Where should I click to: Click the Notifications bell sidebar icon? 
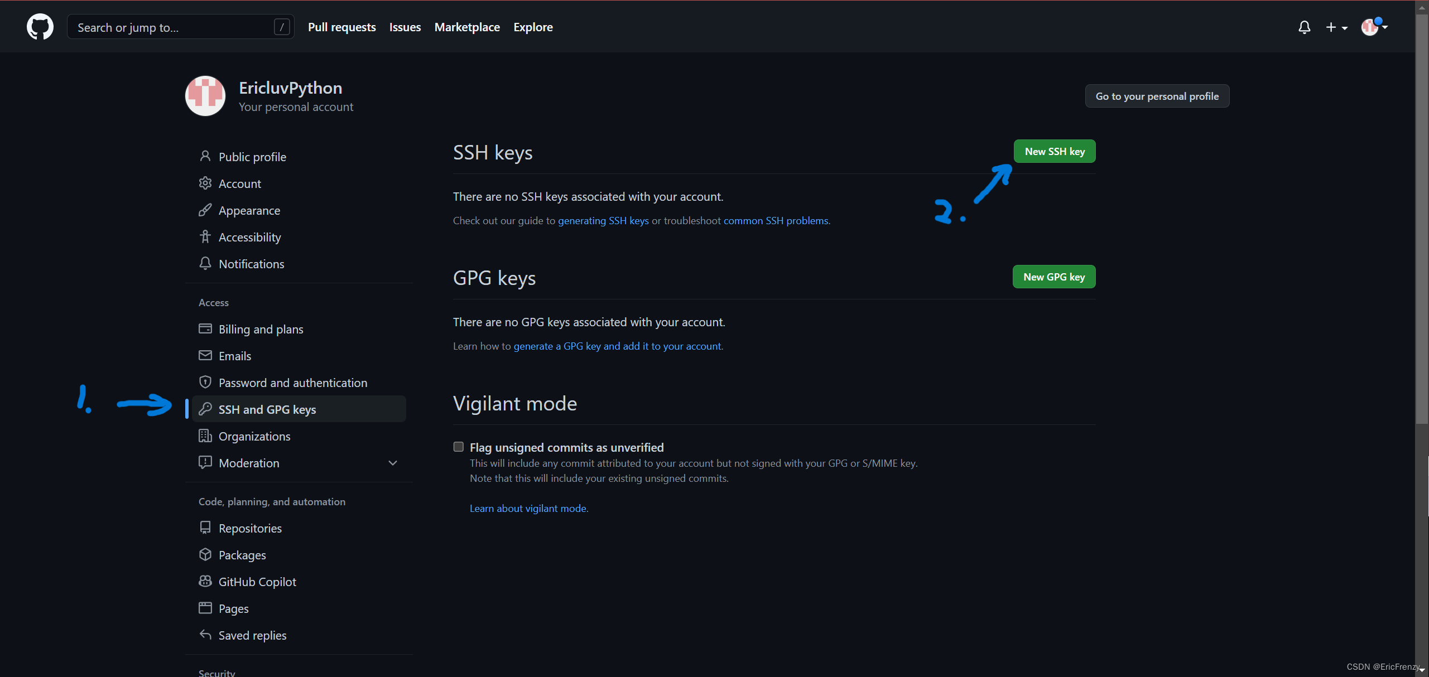tap(205, 263)
